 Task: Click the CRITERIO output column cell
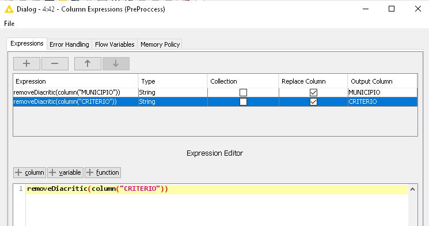(382, 102)
